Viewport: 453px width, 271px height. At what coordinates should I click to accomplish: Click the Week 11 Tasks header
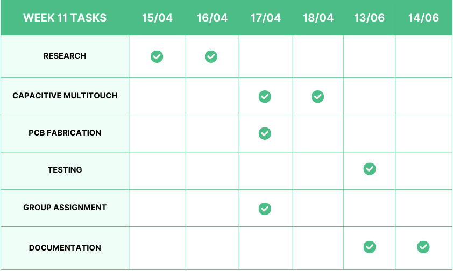(x=65, y=18)
